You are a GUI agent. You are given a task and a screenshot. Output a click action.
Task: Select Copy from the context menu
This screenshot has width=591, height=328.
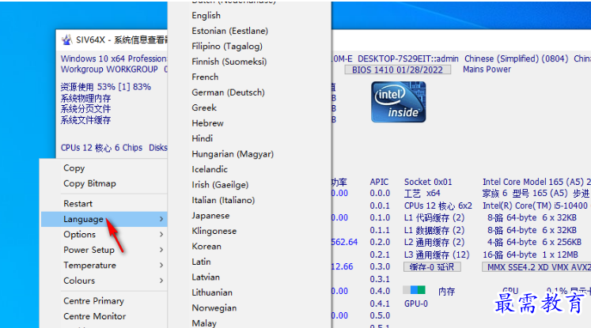[x=74, y=168]
